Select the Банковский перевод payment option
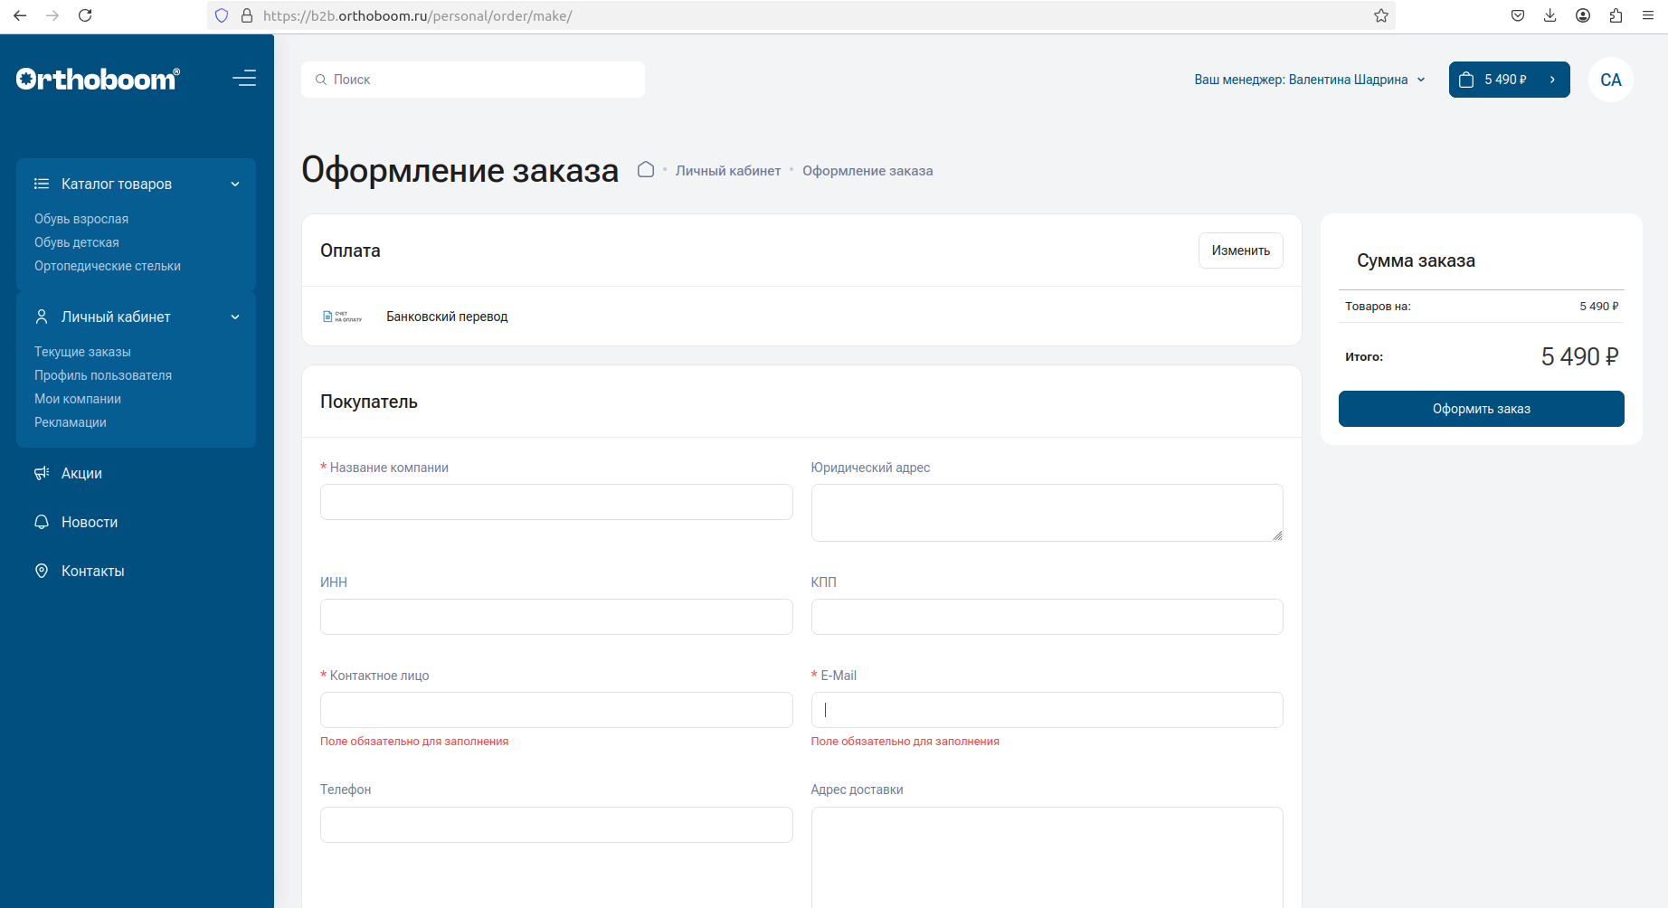This screenshot has width=1668, height=908. [x=447, y=317]
